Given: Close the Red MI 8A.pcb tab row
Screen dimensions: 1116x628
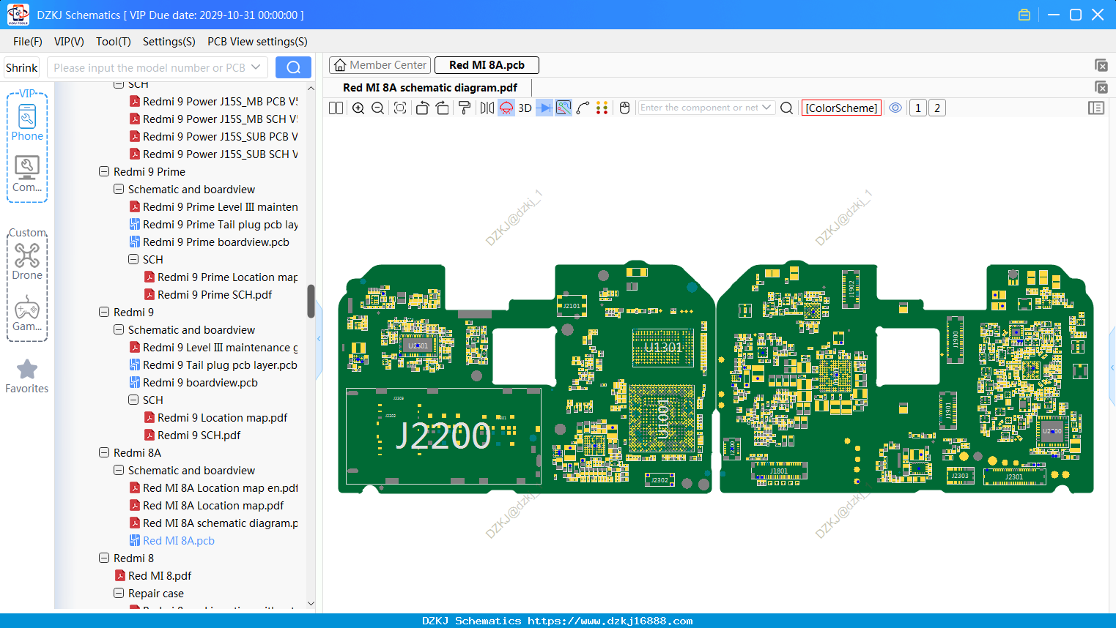Looking at the screenshot, I should pos(1101,65).
